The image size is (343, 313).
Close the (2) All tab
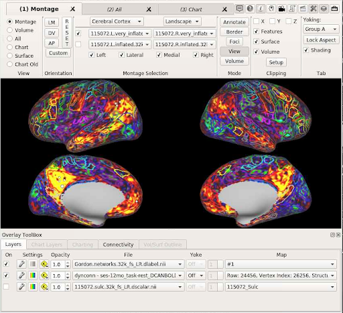(149, 9)
